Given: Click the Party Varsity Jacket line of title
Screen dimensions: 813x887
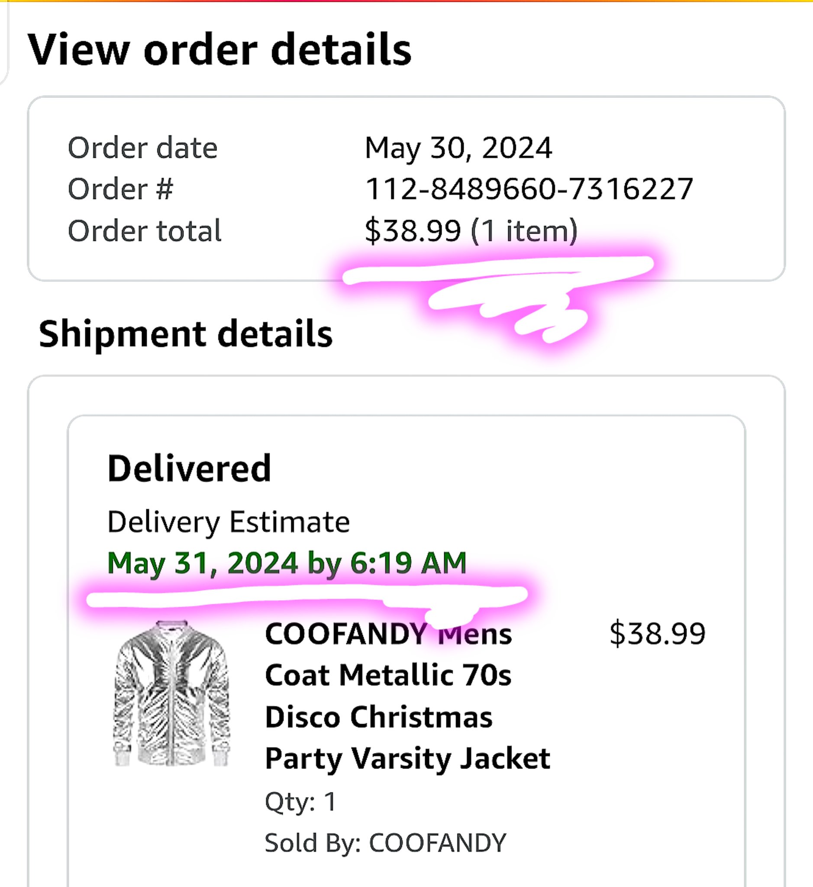Looking at the screenshot, I should 407,758.
